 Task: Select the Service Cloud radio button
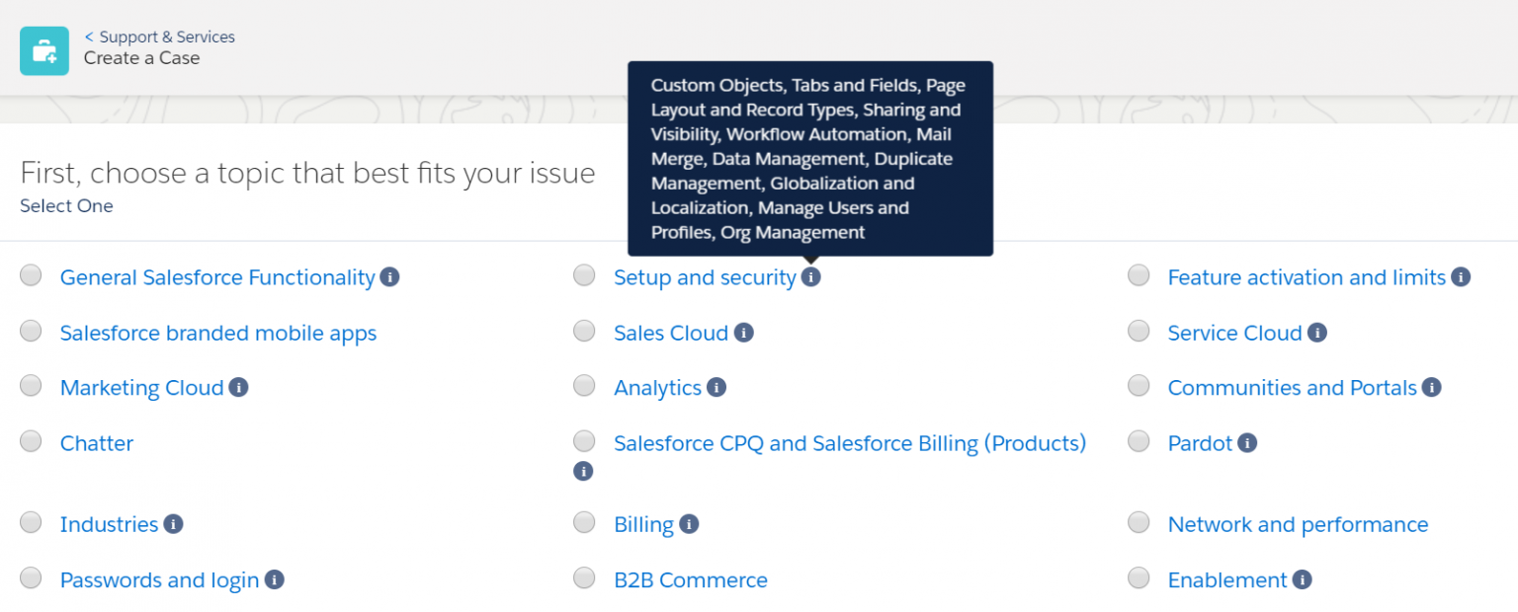coord(1138,332)
